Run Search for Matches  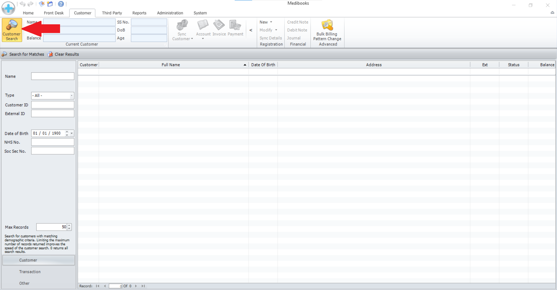click(x=23, y=54)
